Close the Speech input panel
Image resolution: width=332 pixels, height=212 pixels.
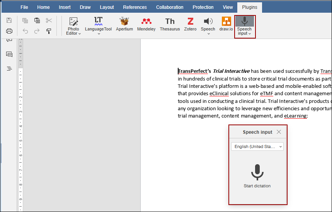(x=279, y=132)
